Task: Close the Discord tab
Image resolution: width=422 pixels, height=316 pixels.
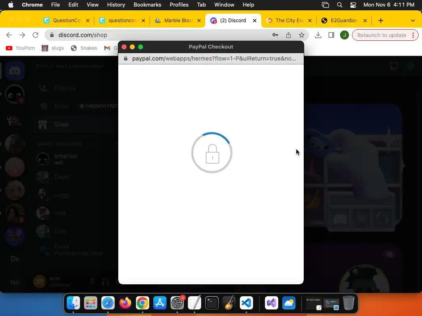Action: coord(255,21)
